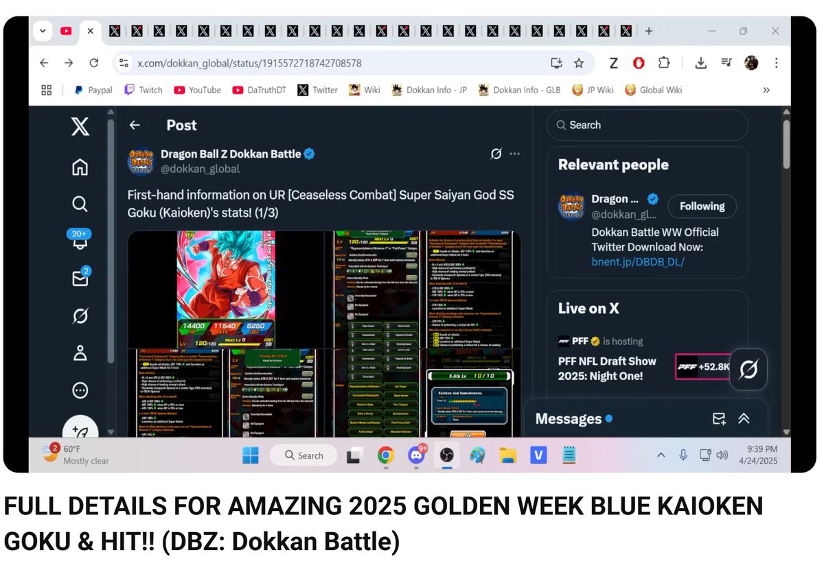Bookmark this page with star icon
Viewport: 824px width, 561px height.
click(579, 63)
